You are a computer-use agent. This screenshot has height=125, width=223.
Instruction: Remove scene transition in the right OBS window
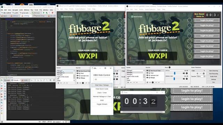click(201, 74)
